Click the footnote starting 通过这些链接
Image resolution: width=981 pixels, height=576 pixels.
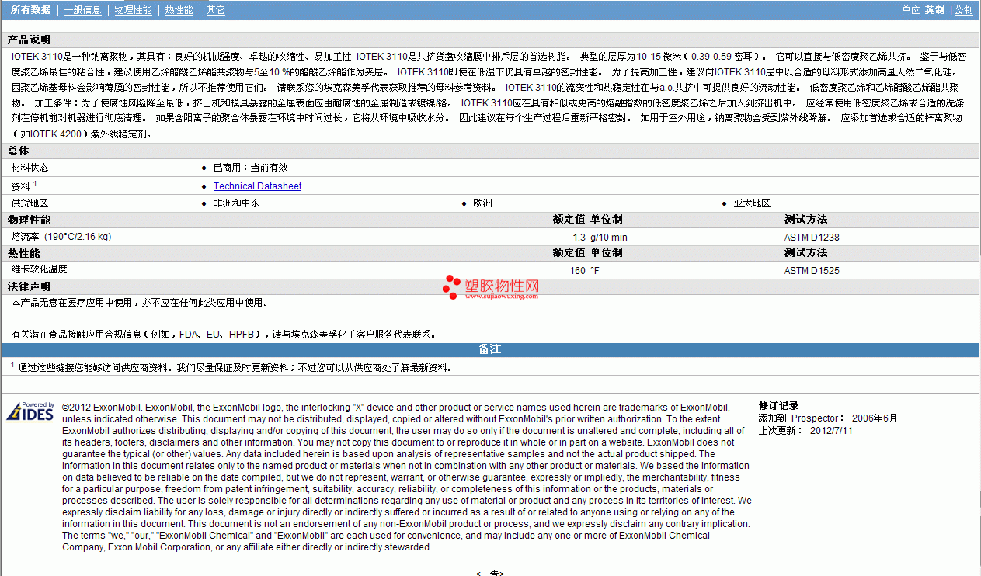235,368
